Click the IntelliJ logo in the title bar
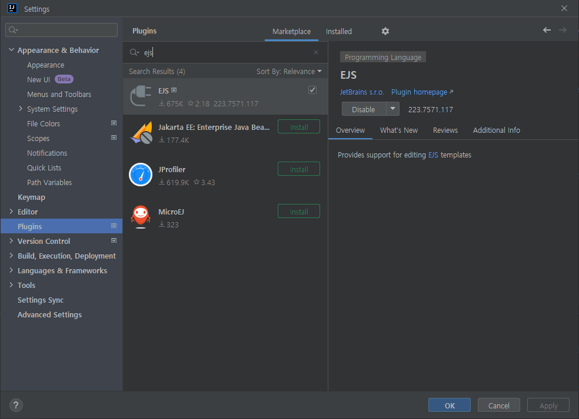579x419 pixels. (x=12, y=8)
